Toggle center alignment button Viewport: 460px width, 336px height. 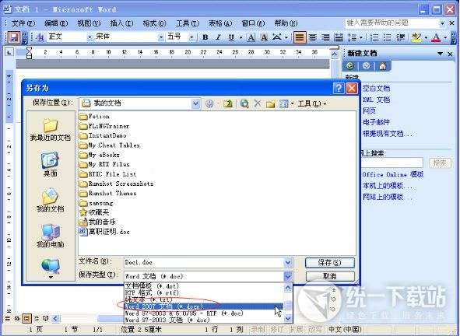click(313, 37)
